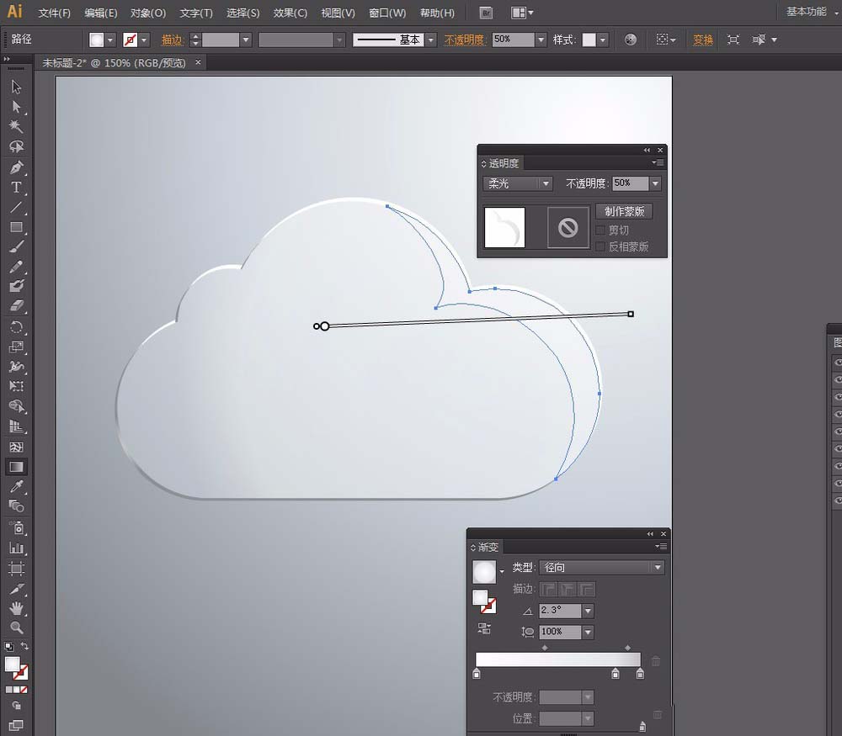This screenshot has height=736, width=842.
Task: Click the 不透明度 link in control bar
Action: tap(463, 40)
